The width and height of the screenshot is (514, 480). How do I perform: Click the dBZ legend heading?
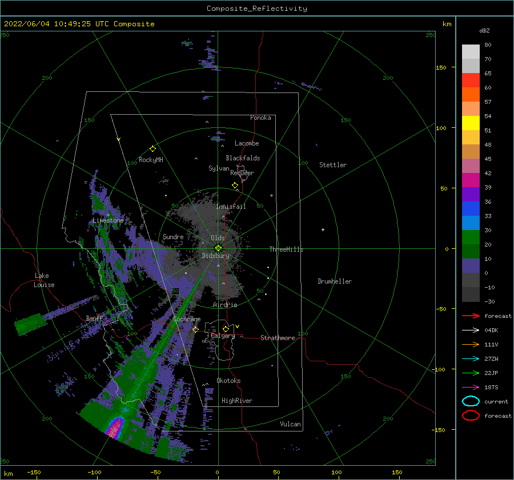click(x=484, y=30)
